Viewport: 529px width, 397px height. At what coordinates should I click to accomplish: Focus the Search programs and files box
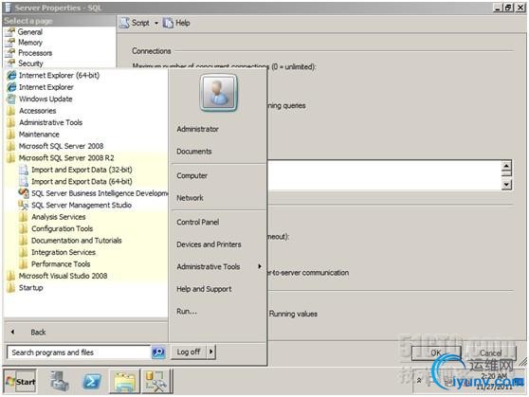[79, 352]
